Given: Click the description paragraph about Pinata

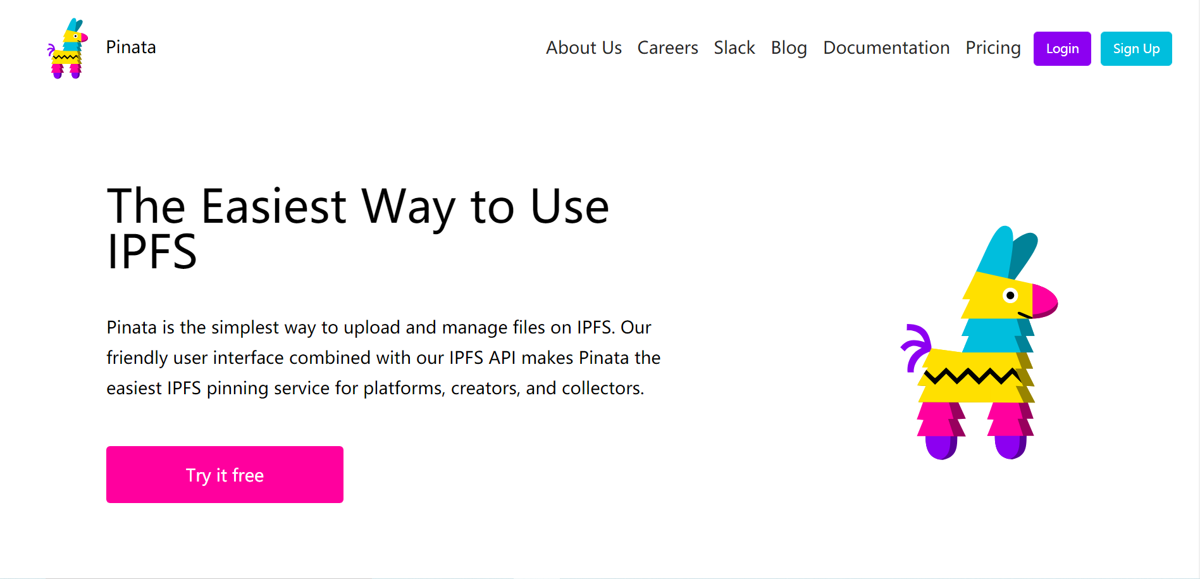Looking at the screenshot, I should click(x=383, y=358).
